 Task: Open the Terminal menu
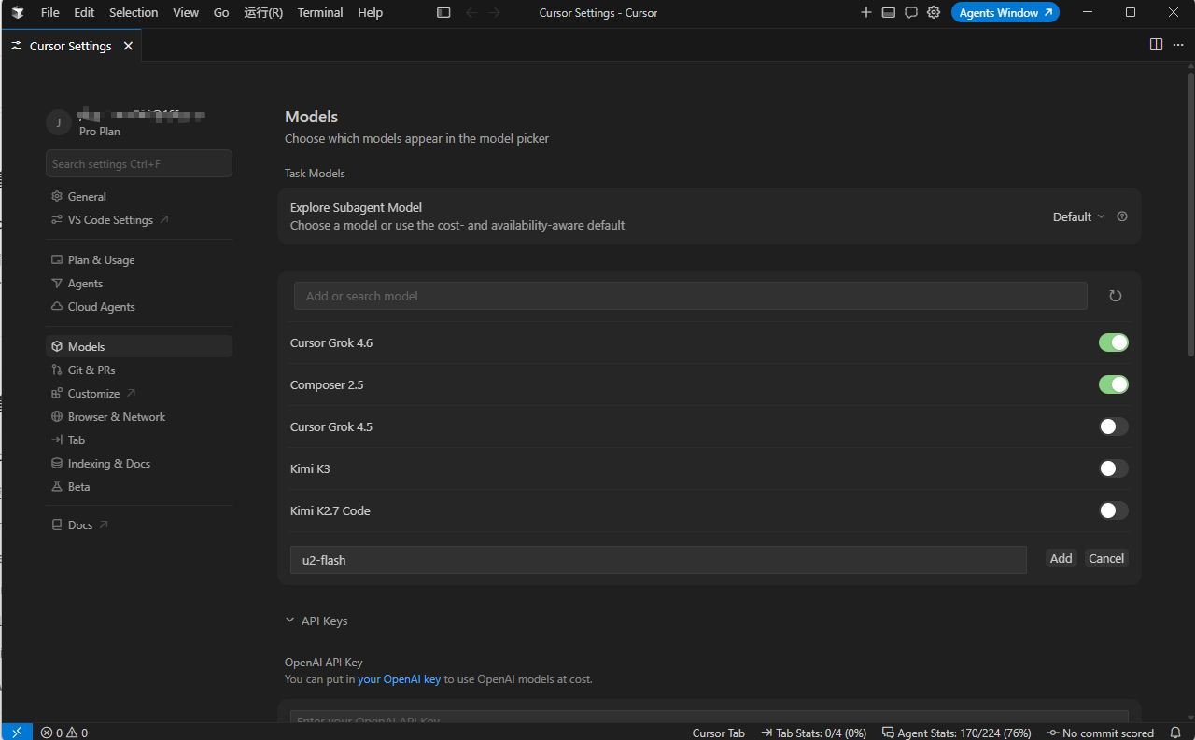[320, 13]
